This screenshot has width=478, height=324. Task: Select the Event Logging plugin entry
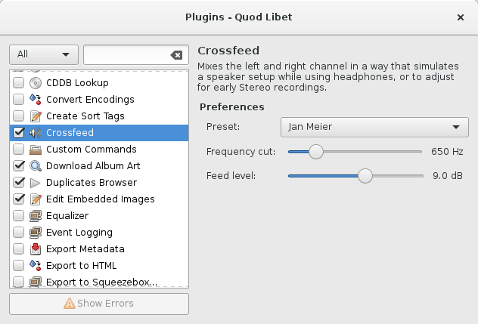tap(79, 233)
